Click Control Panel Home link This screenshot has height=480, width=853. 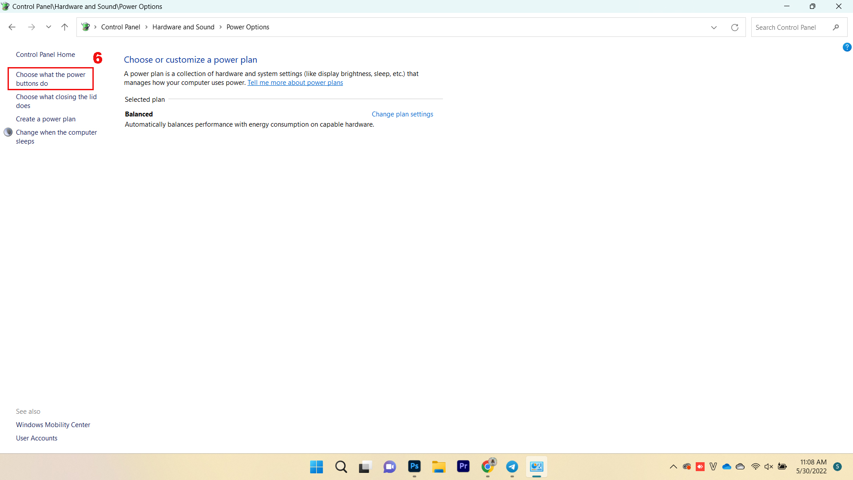pyautogui.click(x=45, y=54)
